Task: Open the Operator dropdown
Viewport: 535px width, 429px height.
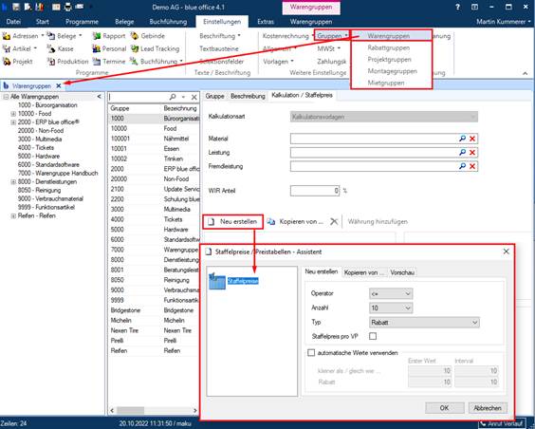Action: tap(391, 294)
